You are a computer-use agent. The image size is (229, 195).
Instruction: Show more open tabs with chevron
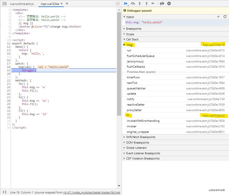67,4
